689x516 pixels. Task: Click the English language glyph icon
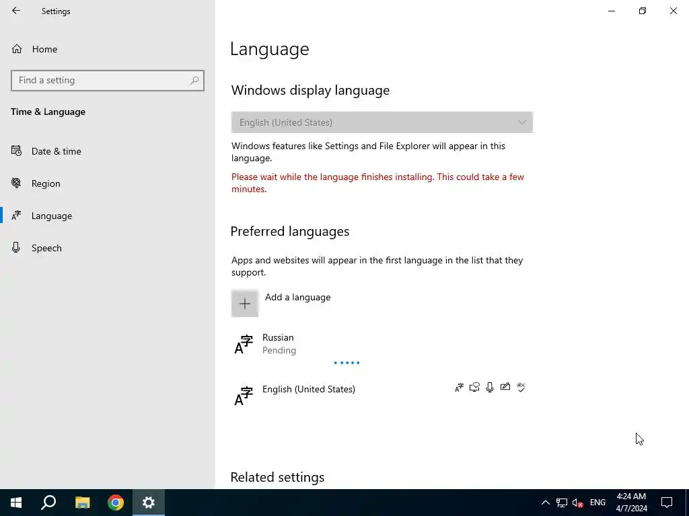244,396
